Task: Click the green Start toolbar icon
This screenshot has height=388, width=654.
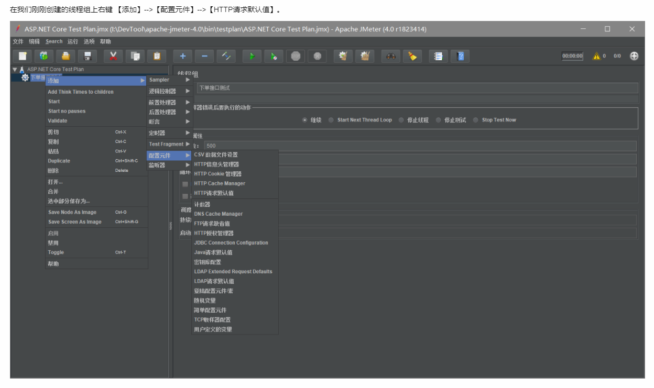Action: coord(252,56)
